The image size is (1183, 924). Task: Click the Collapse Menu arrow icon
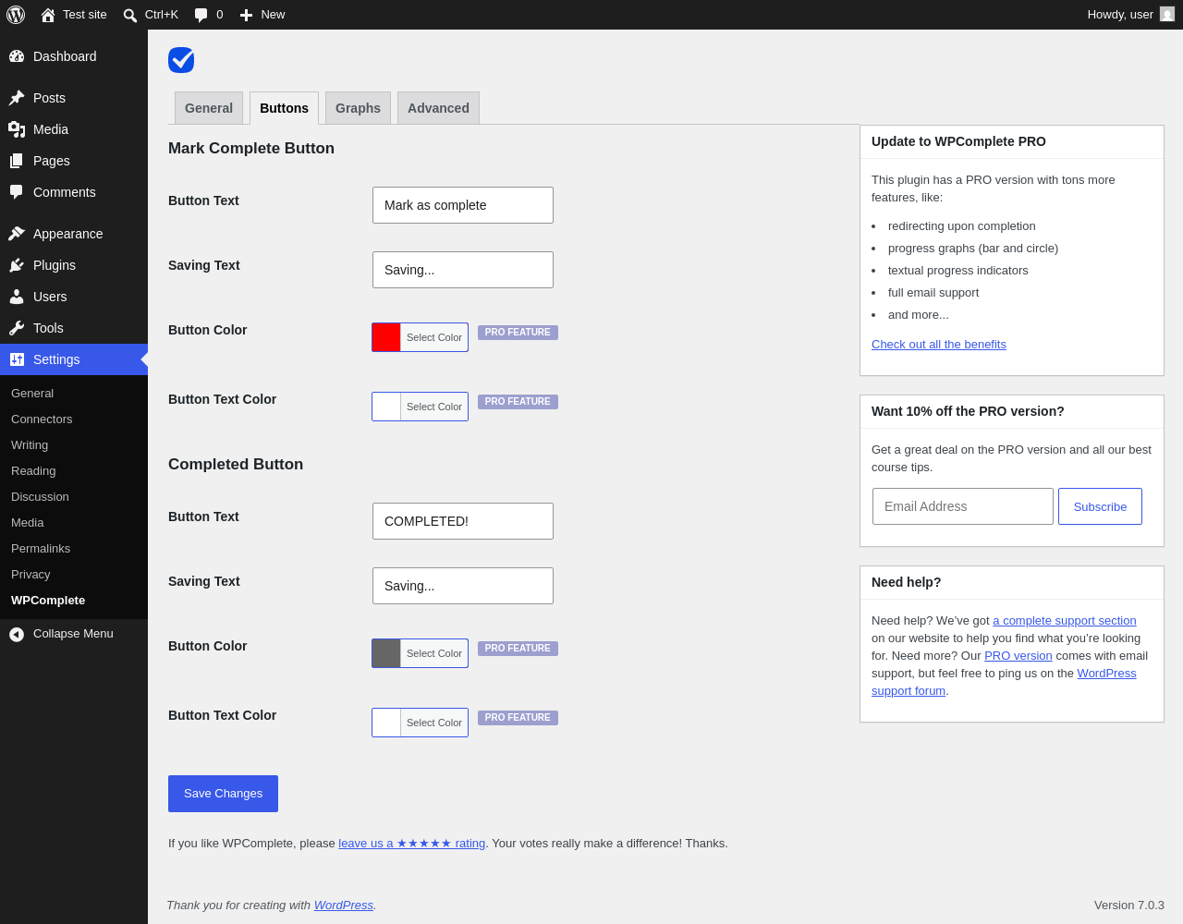(x=17, y=634)
